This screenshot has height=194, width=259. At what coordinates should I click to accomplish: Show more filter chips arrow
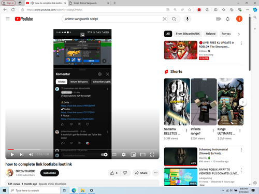(x=239, y=34)
